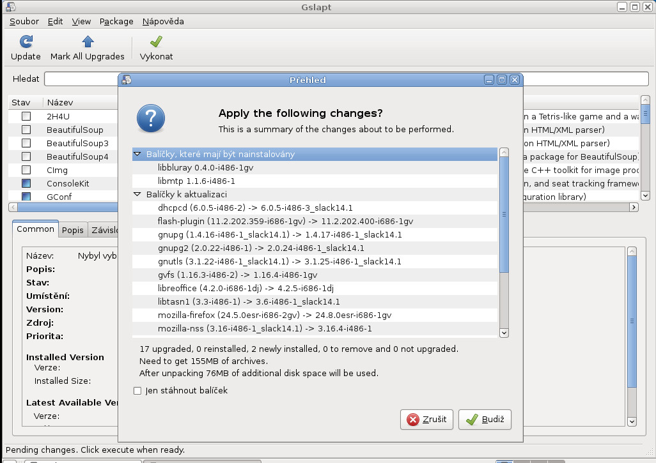
Task: Click the Přehled dialog title bar icon
Action: (x=127, y=80)
